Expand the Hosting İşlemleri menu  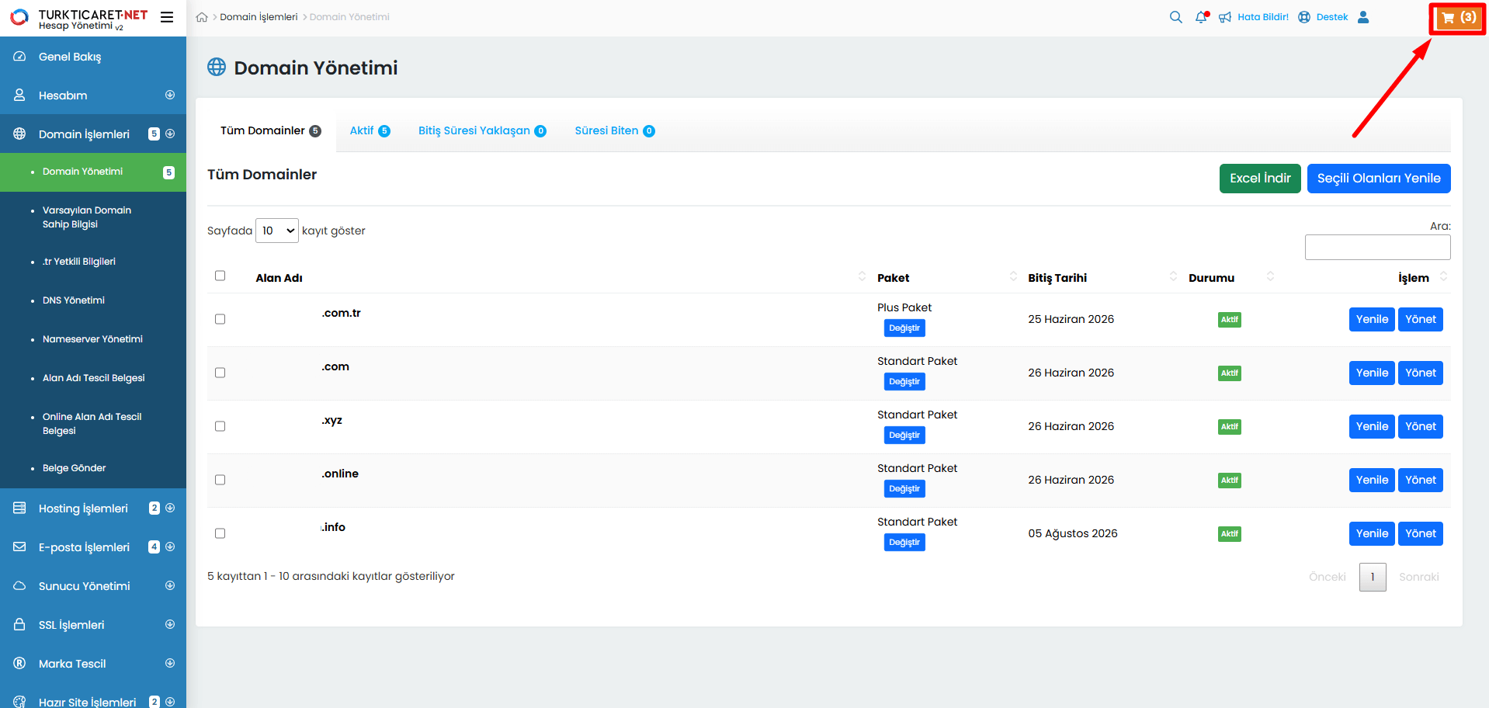[170, 508]
